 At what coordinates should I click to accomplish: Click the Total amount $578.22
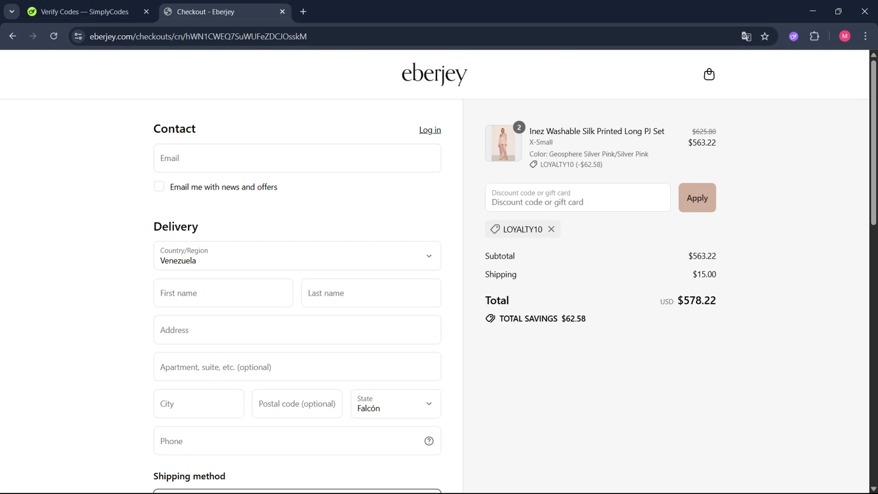tap(697, 300)
